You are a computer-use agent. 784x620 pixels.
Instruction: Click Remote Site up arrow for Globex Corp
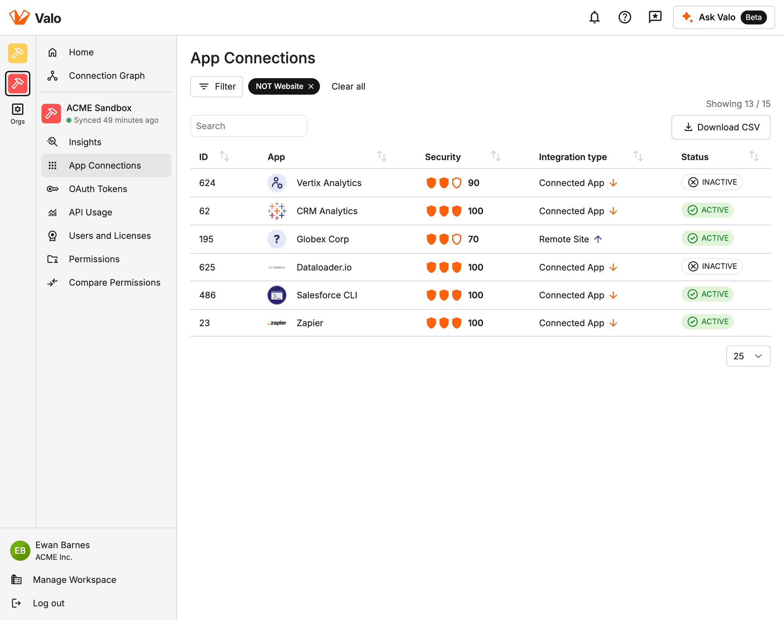tap(598, 239)
